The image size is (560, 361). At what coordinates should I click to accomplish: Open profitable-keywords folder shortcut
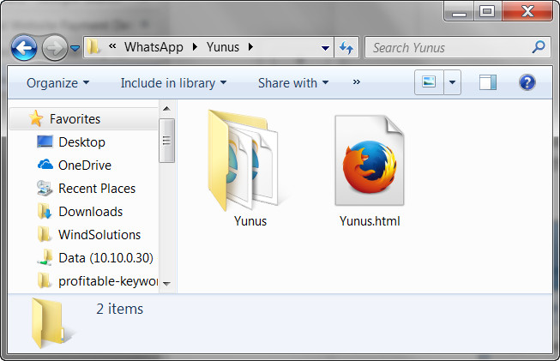pos(108,281)
